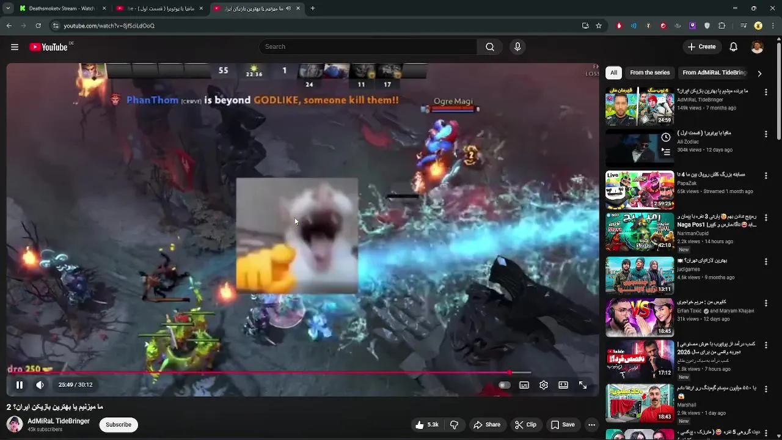The height and width of the screenshot is (440, 782).
Task: Open Naga Pos1 42:10 thumbnail
Action: coord(640,232)
